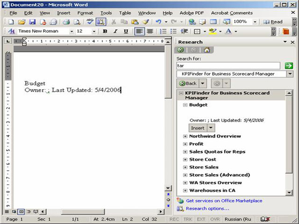Open the Insert menu
This screenshot has width=299, height=224.
[x=64, y=13]
